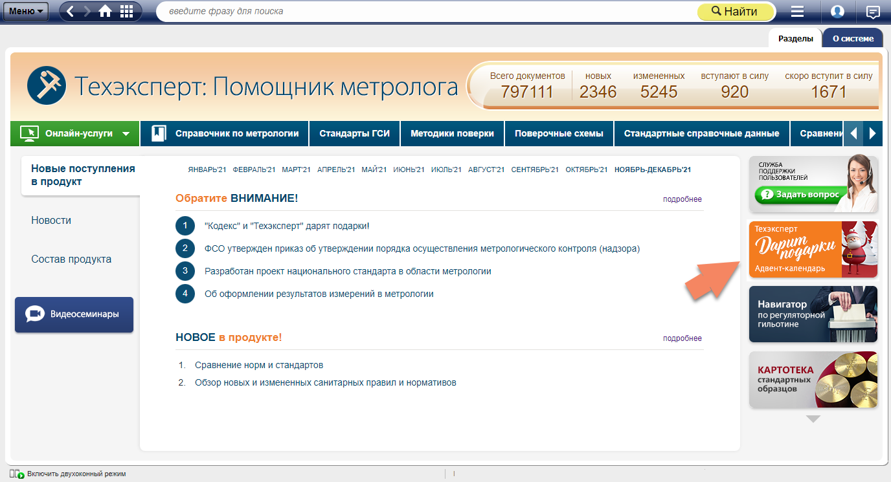Switch to the Разделы tab

[x=795, y=38]
